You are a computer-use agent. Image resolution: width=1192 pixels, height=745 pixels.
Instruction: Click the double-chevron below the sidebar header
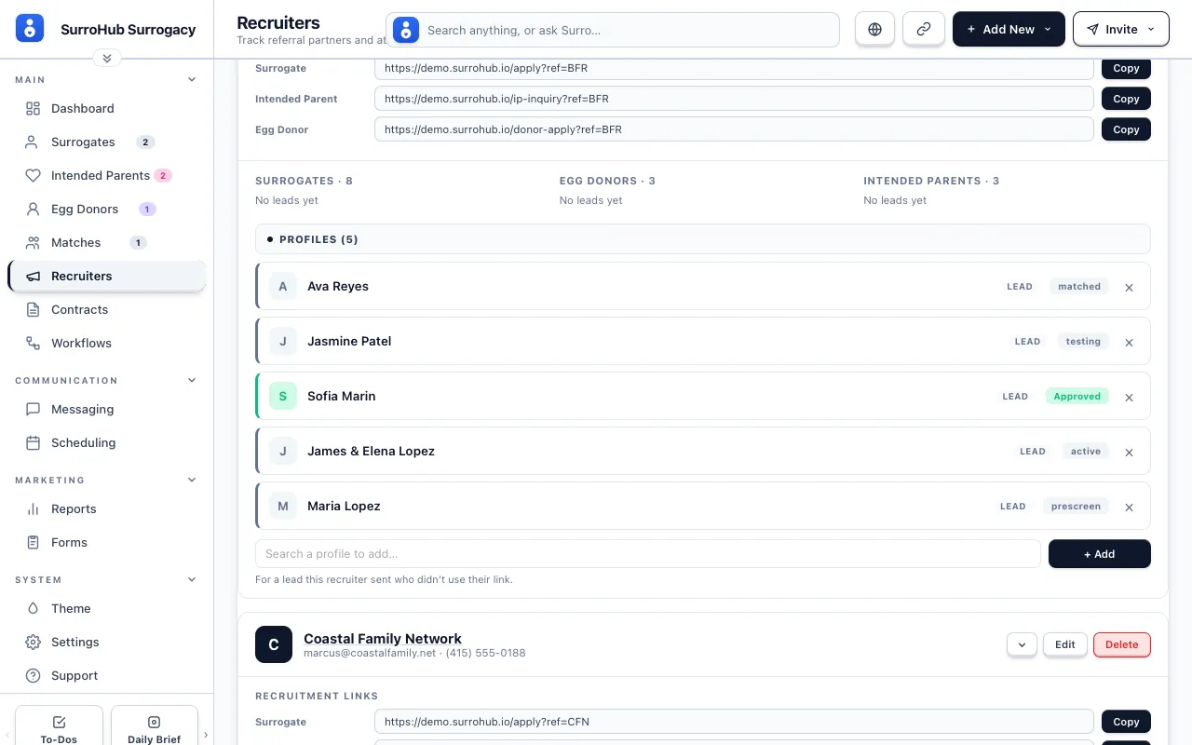tap(107, 58)
